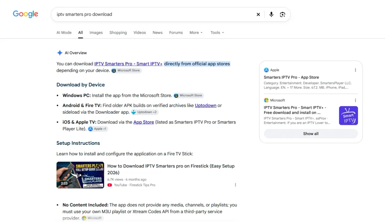
Task: Expand the Tools dropdown
Action: 217,33
